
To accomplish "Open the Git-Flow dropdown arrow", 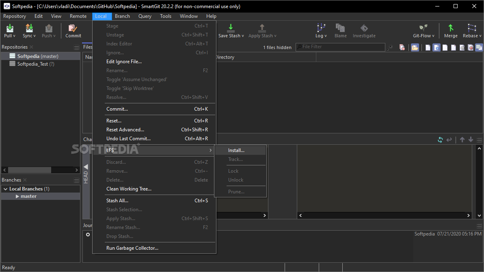I will tap(433, 36).
